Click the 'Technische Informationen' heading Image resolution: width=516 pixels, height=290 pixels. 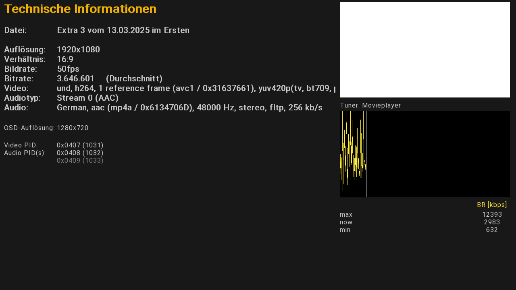pyautogui.click(x=80, y=9)
